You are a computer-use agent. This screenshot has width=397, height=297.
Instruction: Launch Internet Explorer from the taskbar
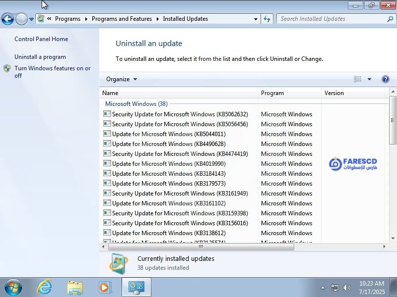(44, 288)
